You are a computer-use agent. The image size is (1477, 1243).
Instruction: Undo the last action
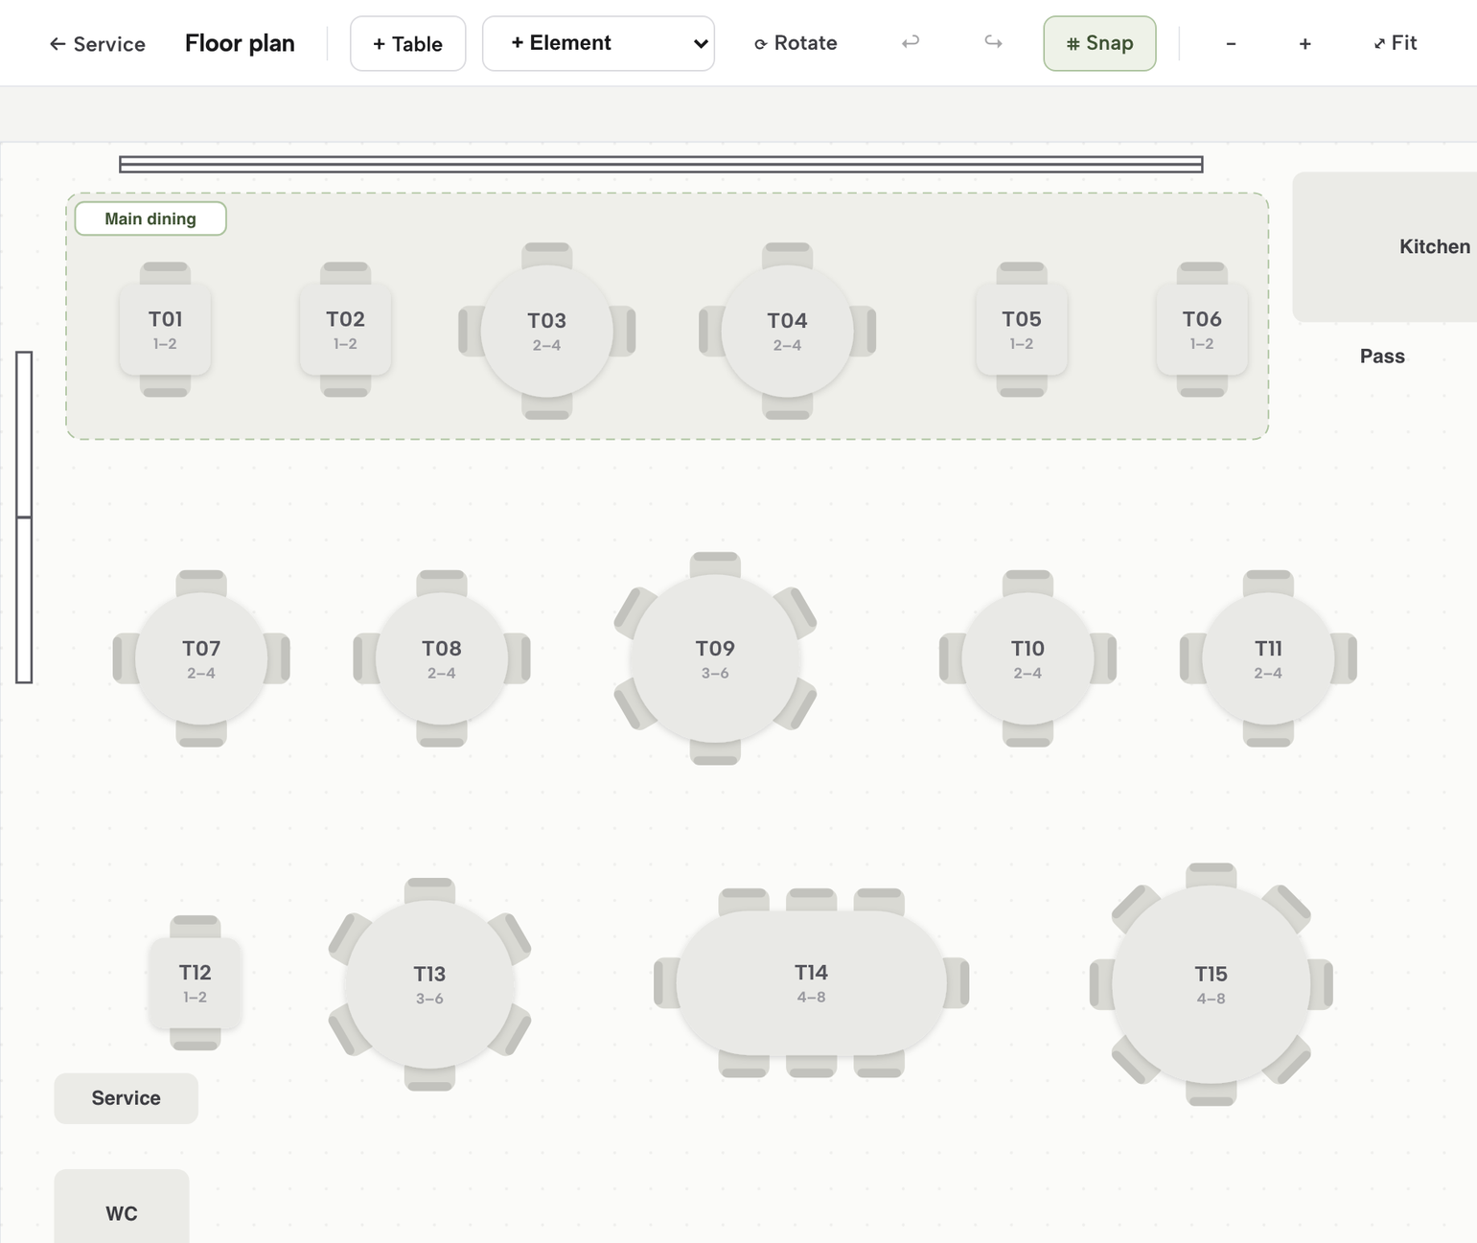click(911, 43)
